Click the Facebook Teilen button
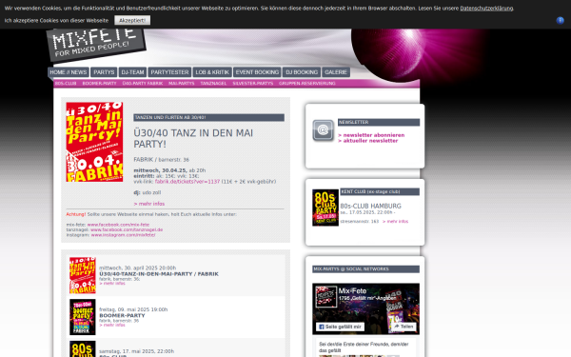This screenshot has height=357, width=571. pos(404,327)
